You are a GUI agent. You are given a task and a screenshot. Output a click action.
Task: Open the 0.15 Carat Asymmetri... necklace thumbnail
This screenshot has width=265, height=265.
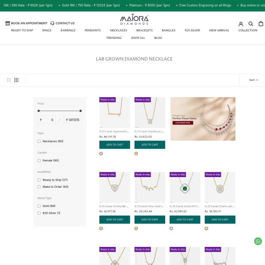[115, 113]
